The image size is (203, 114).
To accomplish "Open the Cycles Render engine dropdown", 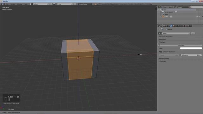I will pos(85,4).
